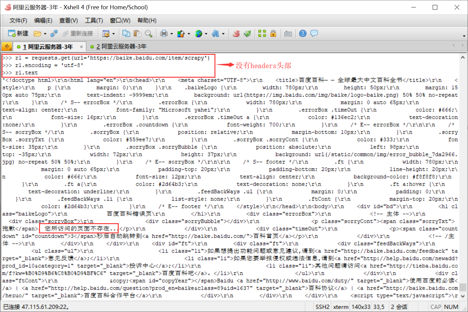Open the 文件(F) menu
The height and width of the screenshot is (312, 468).
pyautogui.click(x=18, y=20)
